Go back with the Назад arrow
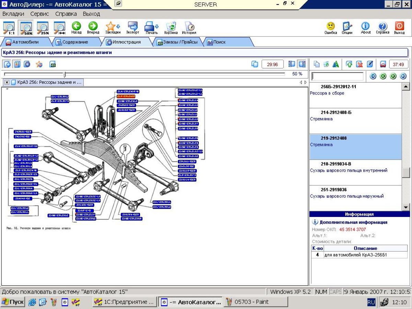Viewport: 412px width, 309px height. point(76,28)
